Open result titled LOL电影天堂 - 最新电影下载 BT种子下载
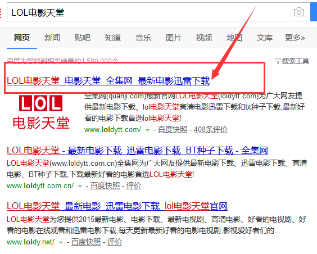317x254 pixels. 137,151
